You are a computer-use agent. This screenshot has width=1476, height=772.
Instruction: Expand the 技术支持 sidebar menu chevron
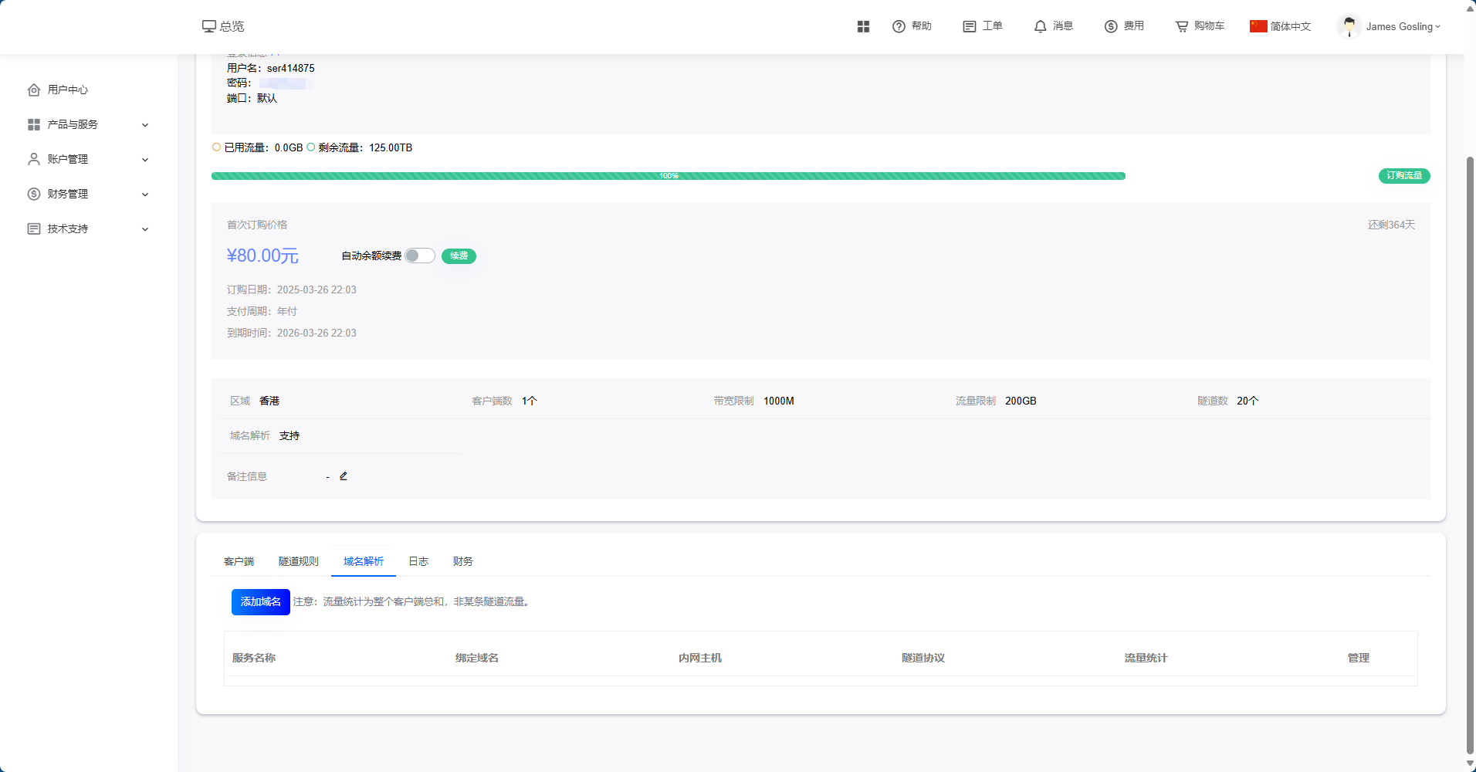(145, 229)
